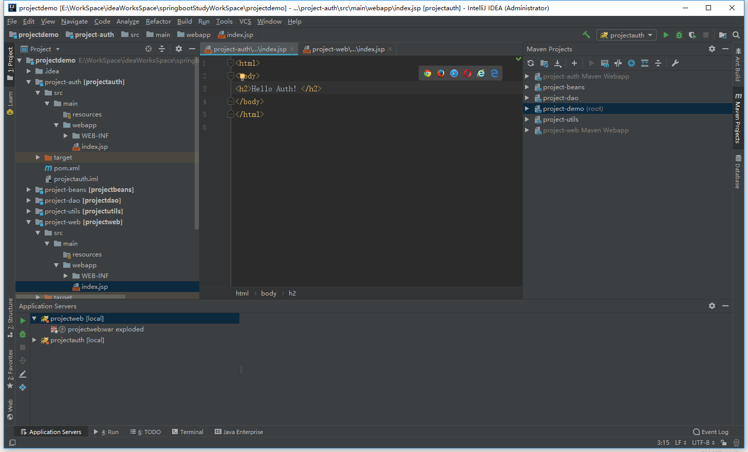Execute Maven goal icon
Viewport: 748px width, 452px height.
point(605,63)
